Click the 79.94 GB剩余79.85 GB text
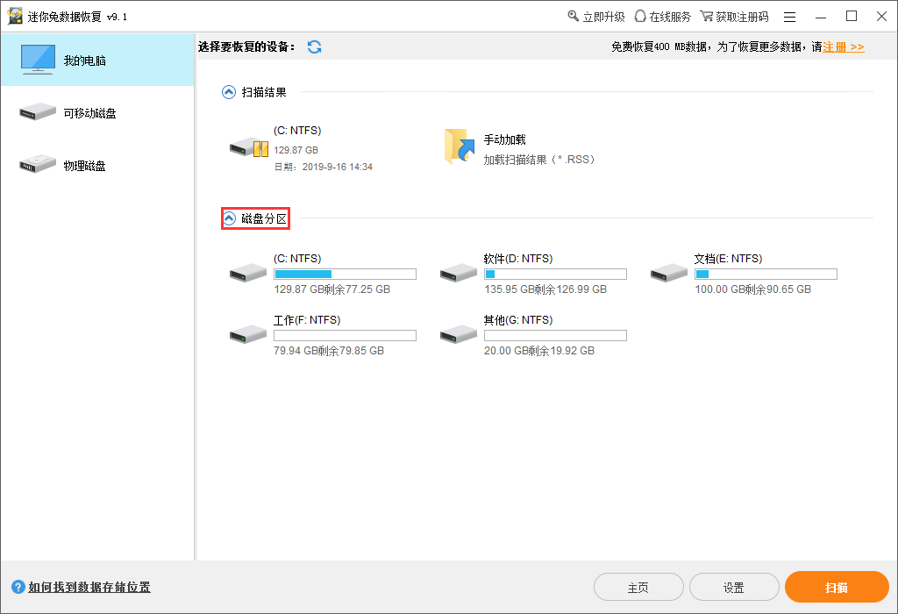This screenshot has width=898, height=614. tap(329, 351)
